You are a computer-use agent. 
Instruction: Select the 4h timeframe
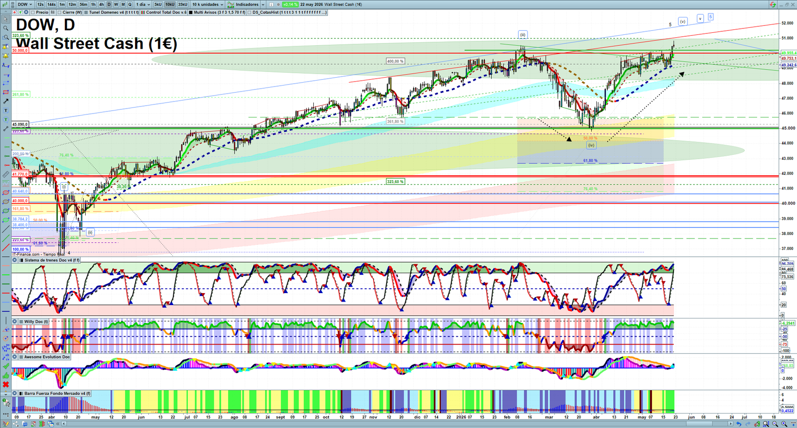(102, 4)
